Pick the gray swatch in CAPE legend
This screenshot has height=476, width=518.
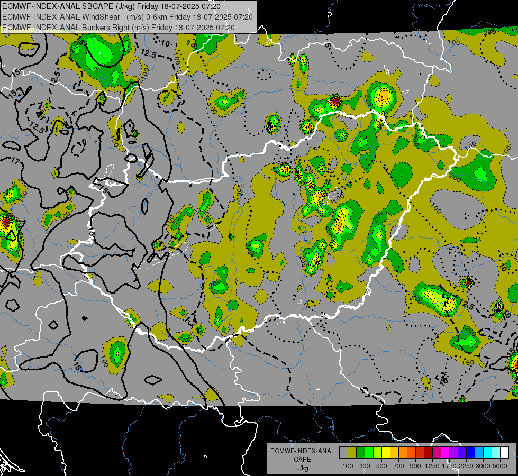tap(343, 453)
